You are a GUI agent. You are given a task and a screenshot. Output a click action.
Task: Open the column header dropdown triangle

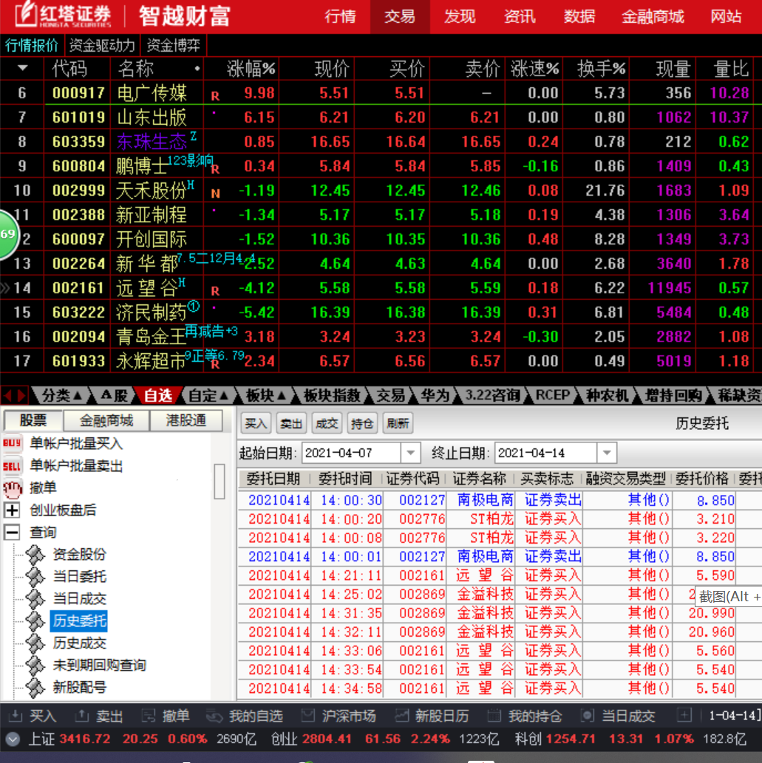point(22,68)
